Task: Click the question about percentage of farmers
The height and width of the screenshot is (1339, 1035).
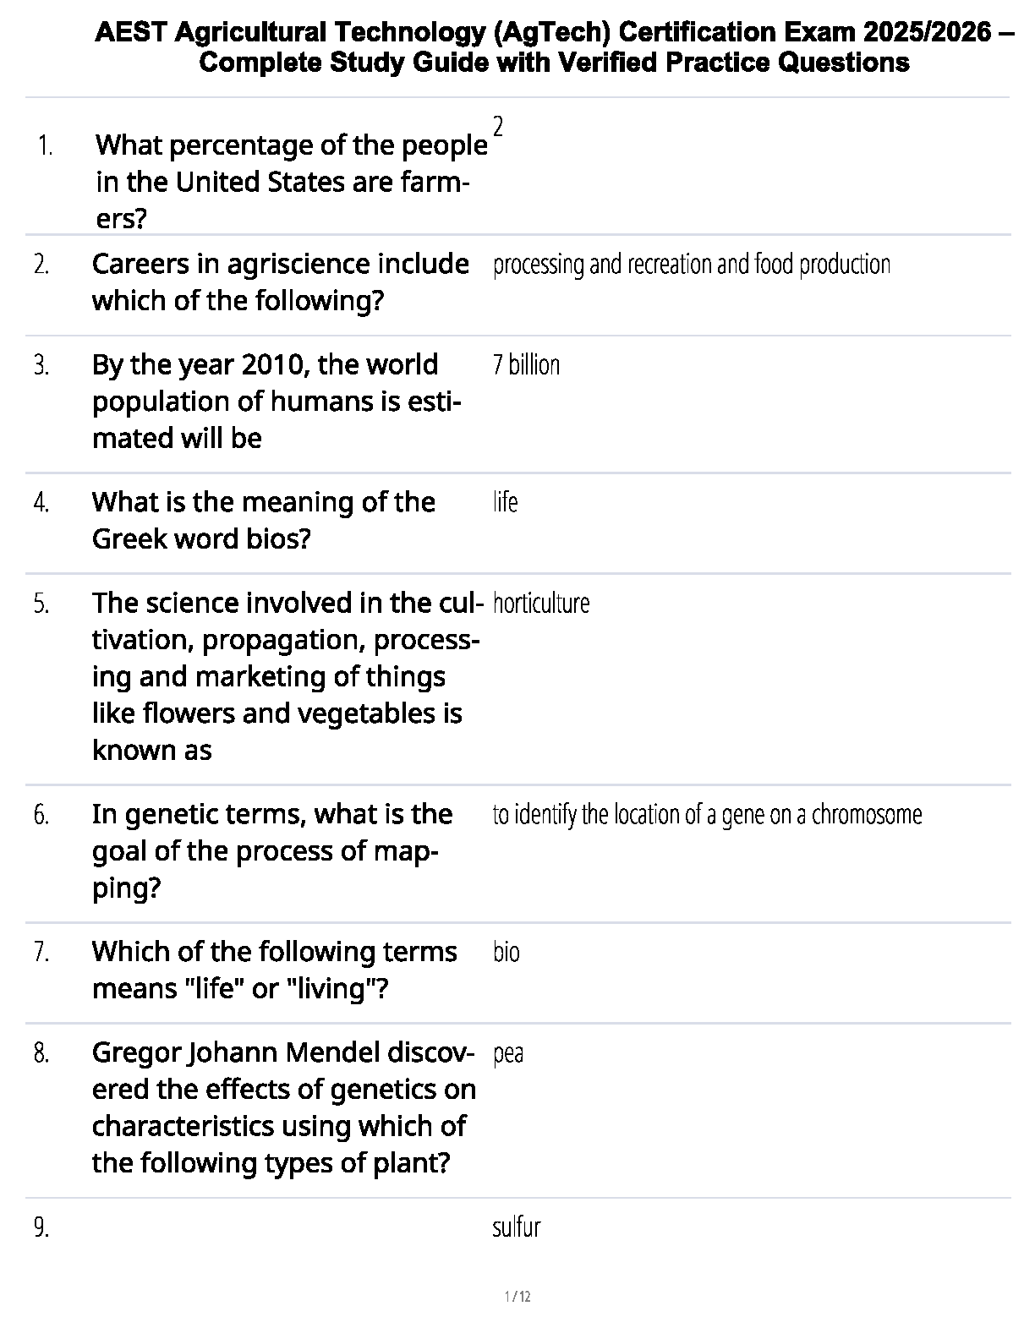Action: 290,182
